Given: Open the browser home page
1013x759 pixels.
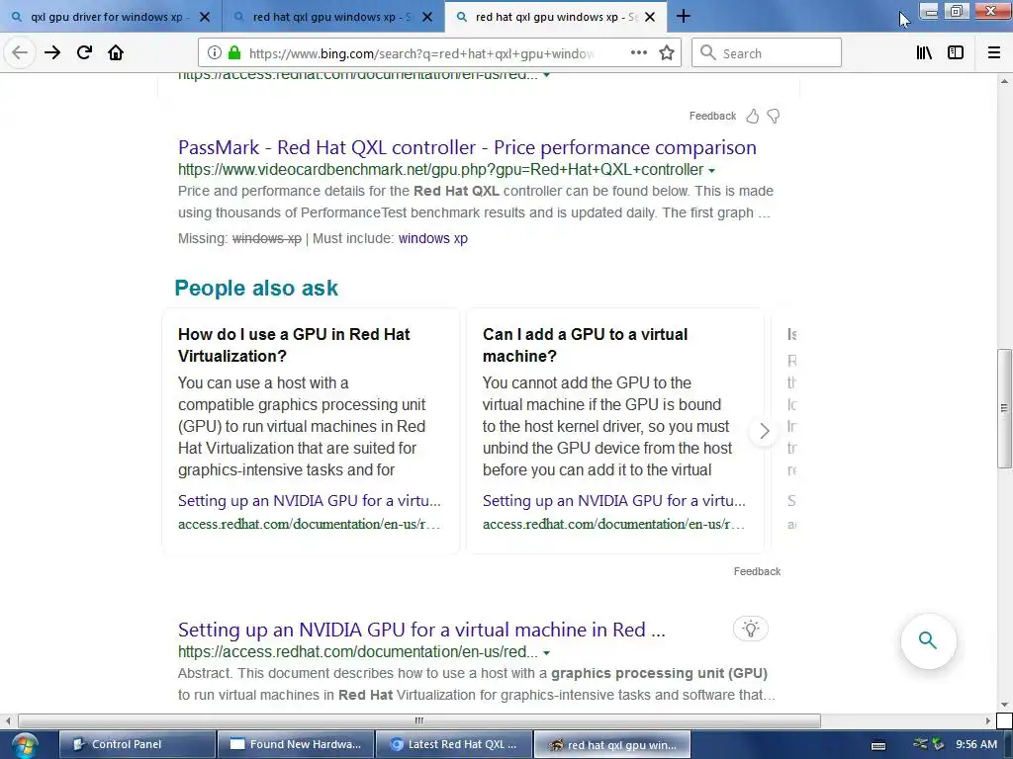Looking at the screenshot, I should point(116,53).
